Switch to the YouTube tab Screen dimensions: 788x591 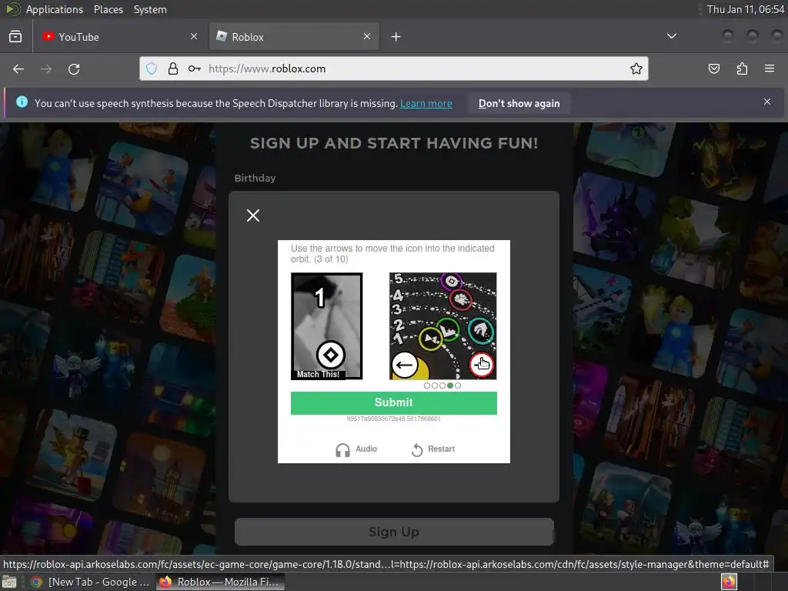(x=119, y=37)
